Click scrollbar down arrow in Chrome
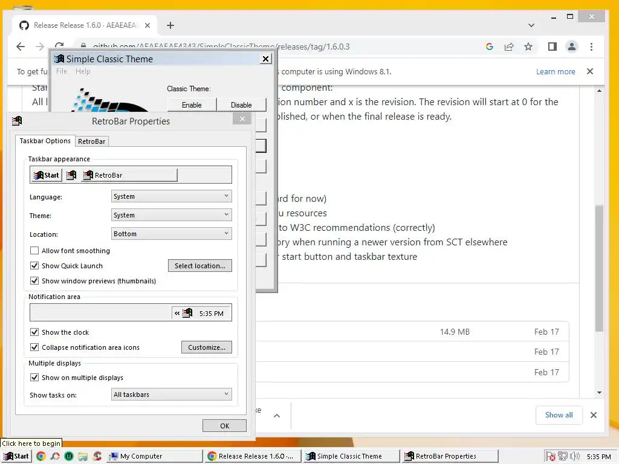The height and width of the screenshot is (464, 619). click(599, 393)
